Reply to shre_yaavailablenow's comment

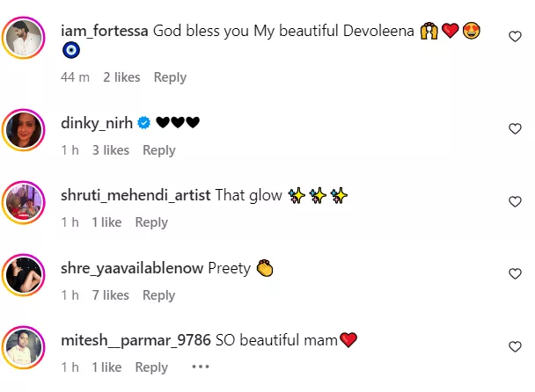pos(159,295)
